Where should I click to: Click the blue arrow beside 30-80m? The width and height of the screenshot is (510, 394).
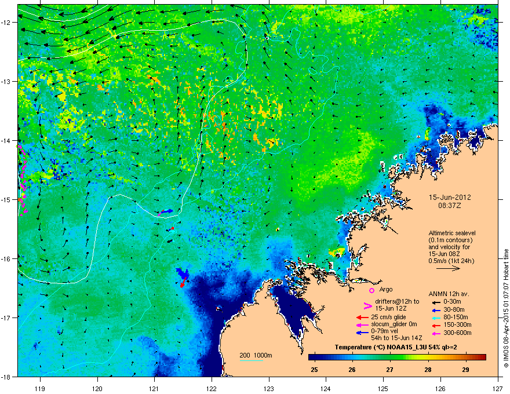click(x=436, y=310)
